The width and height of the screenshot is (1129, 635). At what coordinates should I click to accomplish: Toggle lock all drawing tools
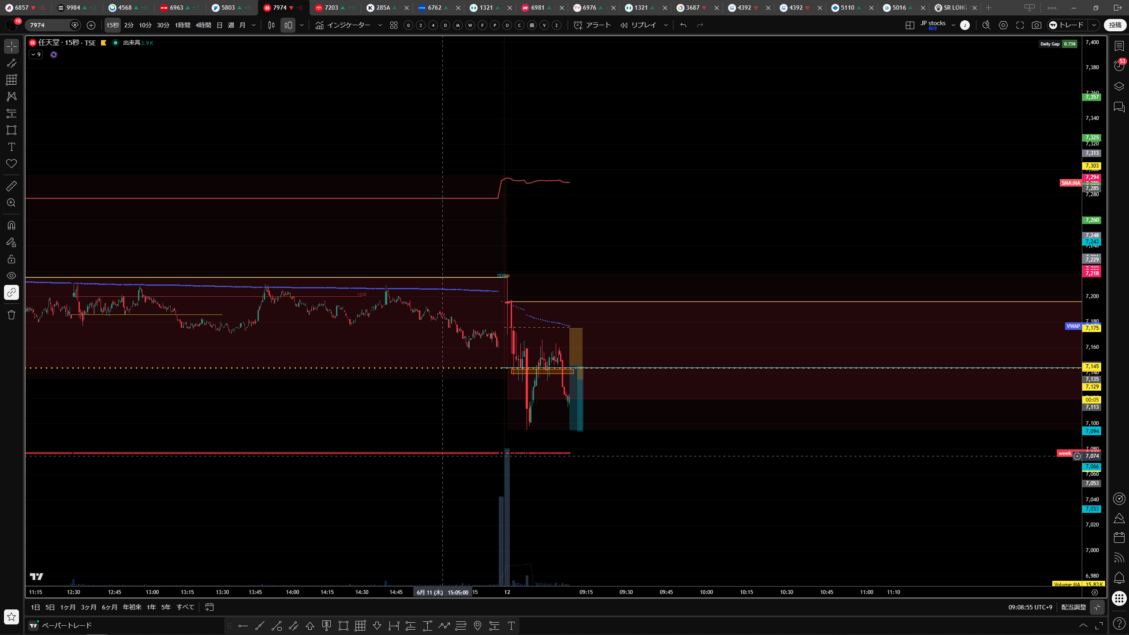(x=11, y=259)
